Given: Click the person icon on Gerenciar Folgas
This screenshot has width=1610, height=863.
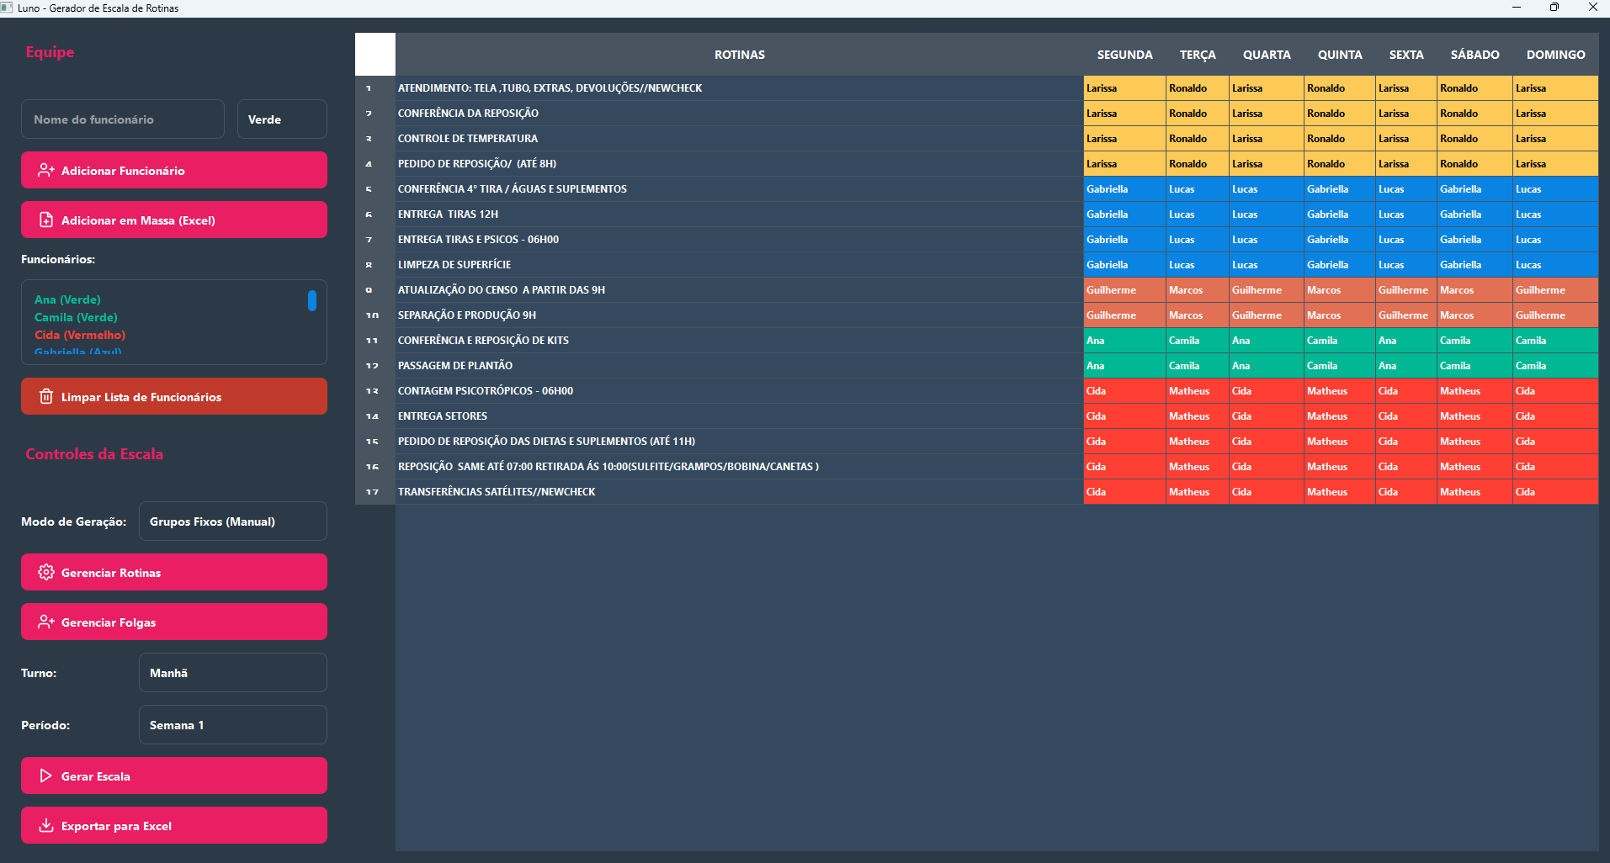Looking at the screenshot, I should 46,622.
